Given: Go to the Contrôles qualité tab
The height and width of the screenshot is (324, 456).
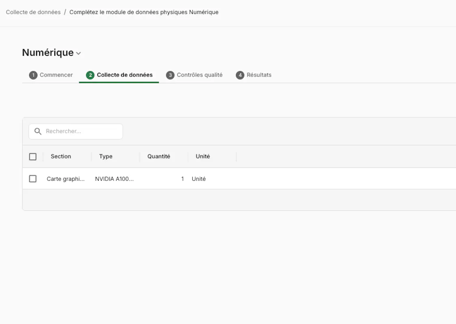Looking at the screenshot, I should (194, 75).
